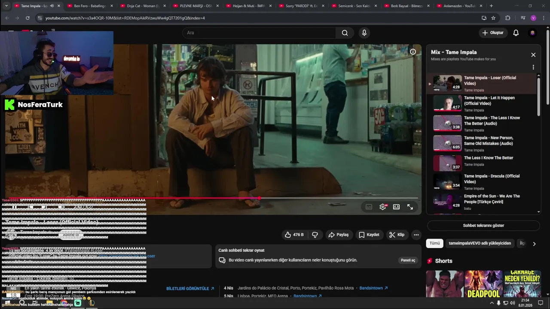Click the install app icon in address bar
The height and width of the screenshot is (309, 550).
point(484,18)
